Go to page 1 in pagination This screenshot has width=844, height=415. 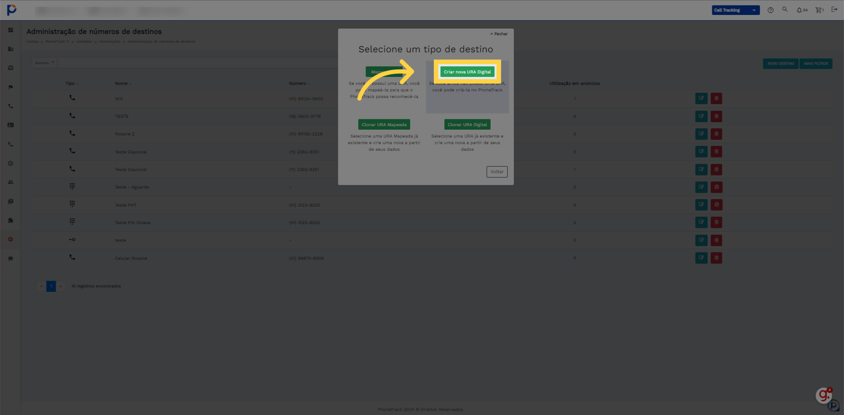point(51,286)
